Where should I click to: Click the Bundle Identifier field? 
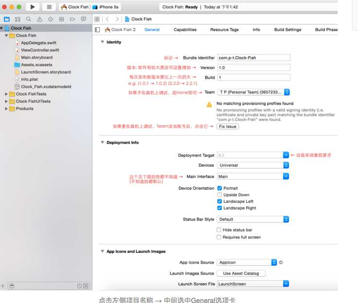pos(254,58)
